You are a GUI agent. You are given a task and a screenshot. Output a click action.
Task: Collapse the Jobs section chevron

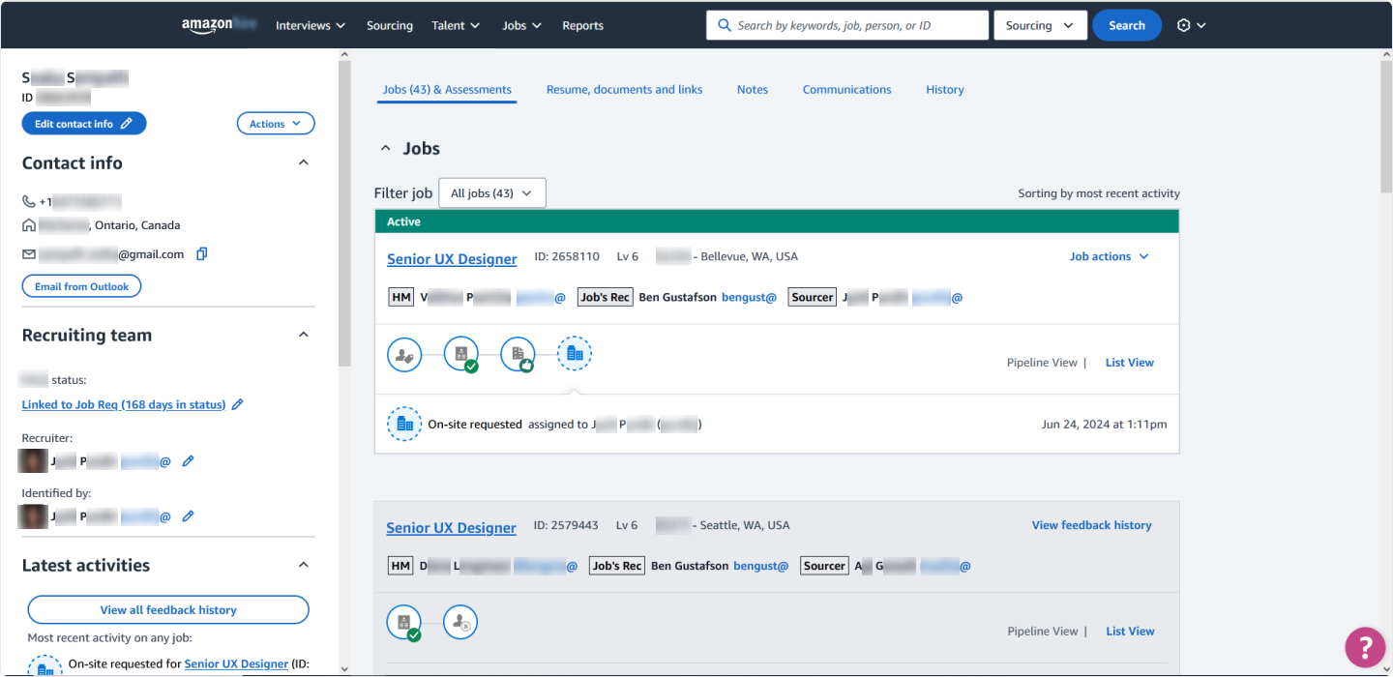pos(386,149)
